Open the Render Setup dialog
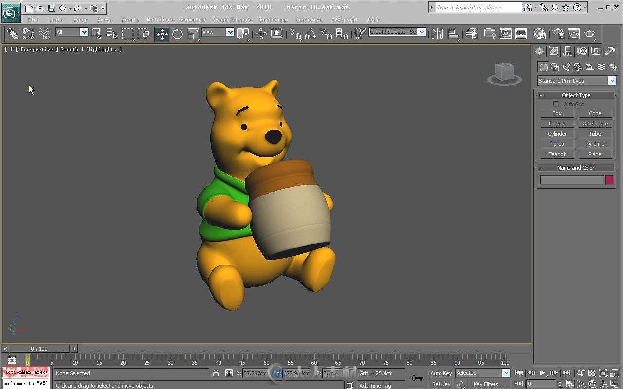 click(x=558, y=34)
